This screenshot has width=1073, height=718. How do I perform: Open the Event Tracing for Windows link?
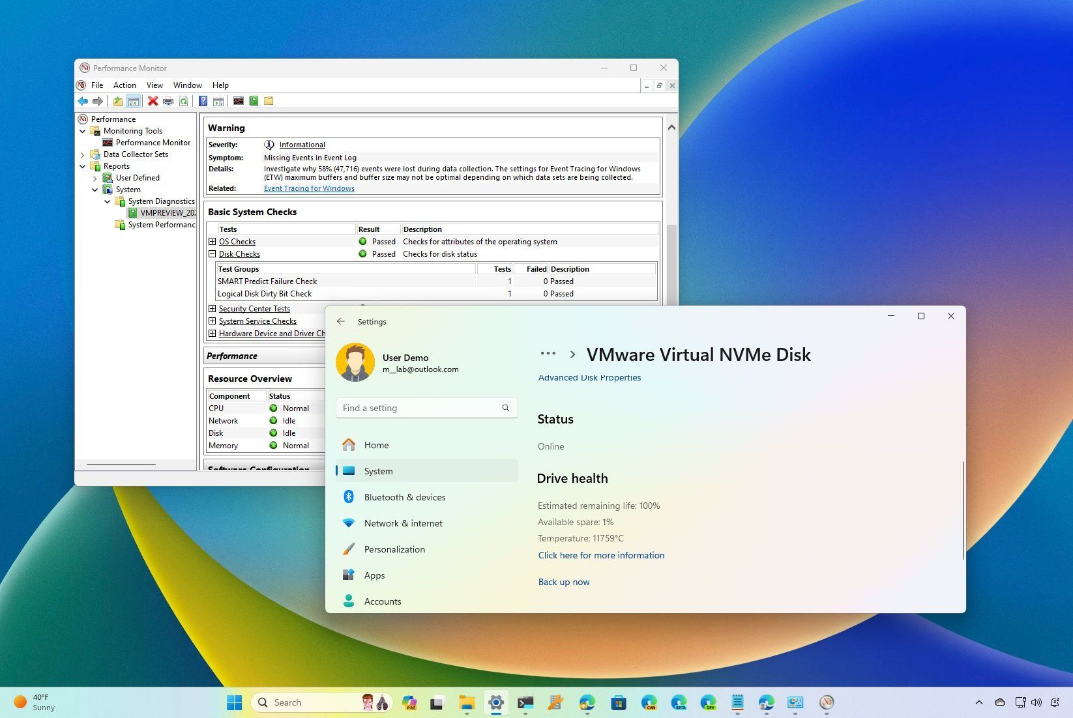click(x=309, y=188)
